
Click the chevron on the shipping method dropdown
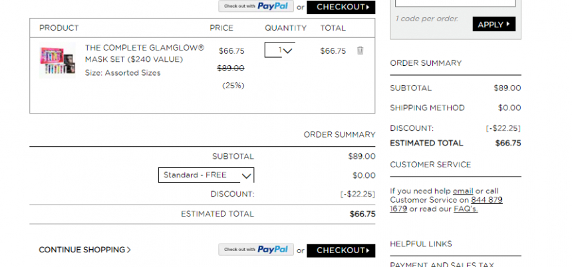(247, 176)
